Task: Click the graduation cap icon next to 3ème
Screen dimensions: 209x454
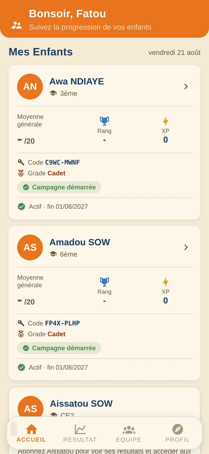Action: pos(53,93)
